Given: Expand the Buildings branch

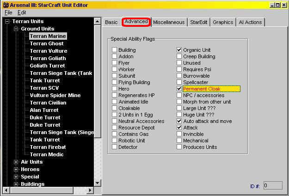Looking at the screenshot, I should (16, 184).
